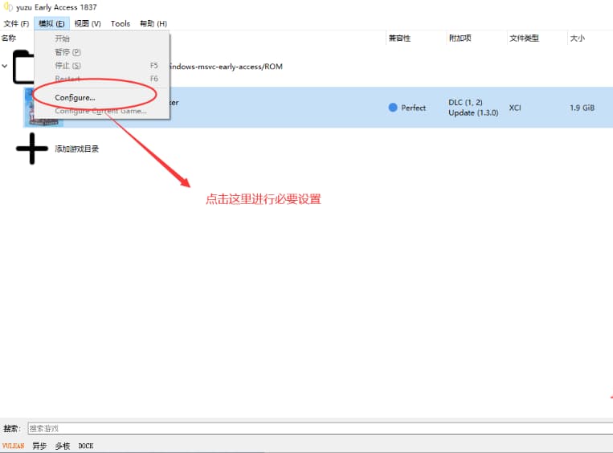
Task: Click the blue Perfect compatibility dot
Action: [x=393, y=108]
